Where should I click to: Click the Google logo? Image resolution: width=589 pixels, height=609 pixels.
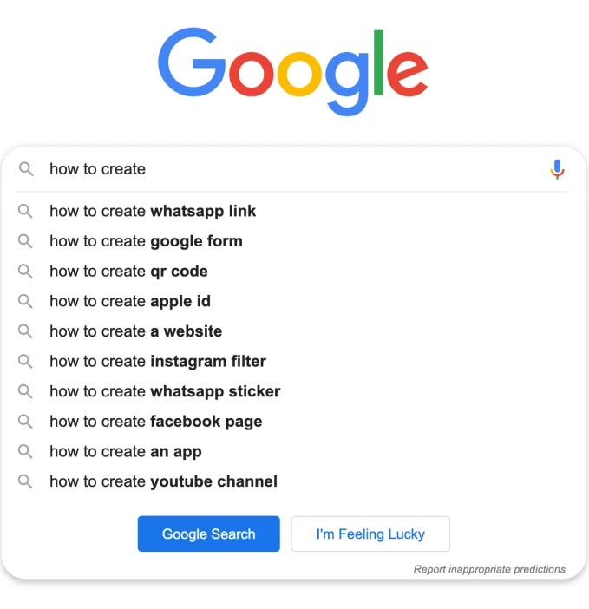[293, 71]
